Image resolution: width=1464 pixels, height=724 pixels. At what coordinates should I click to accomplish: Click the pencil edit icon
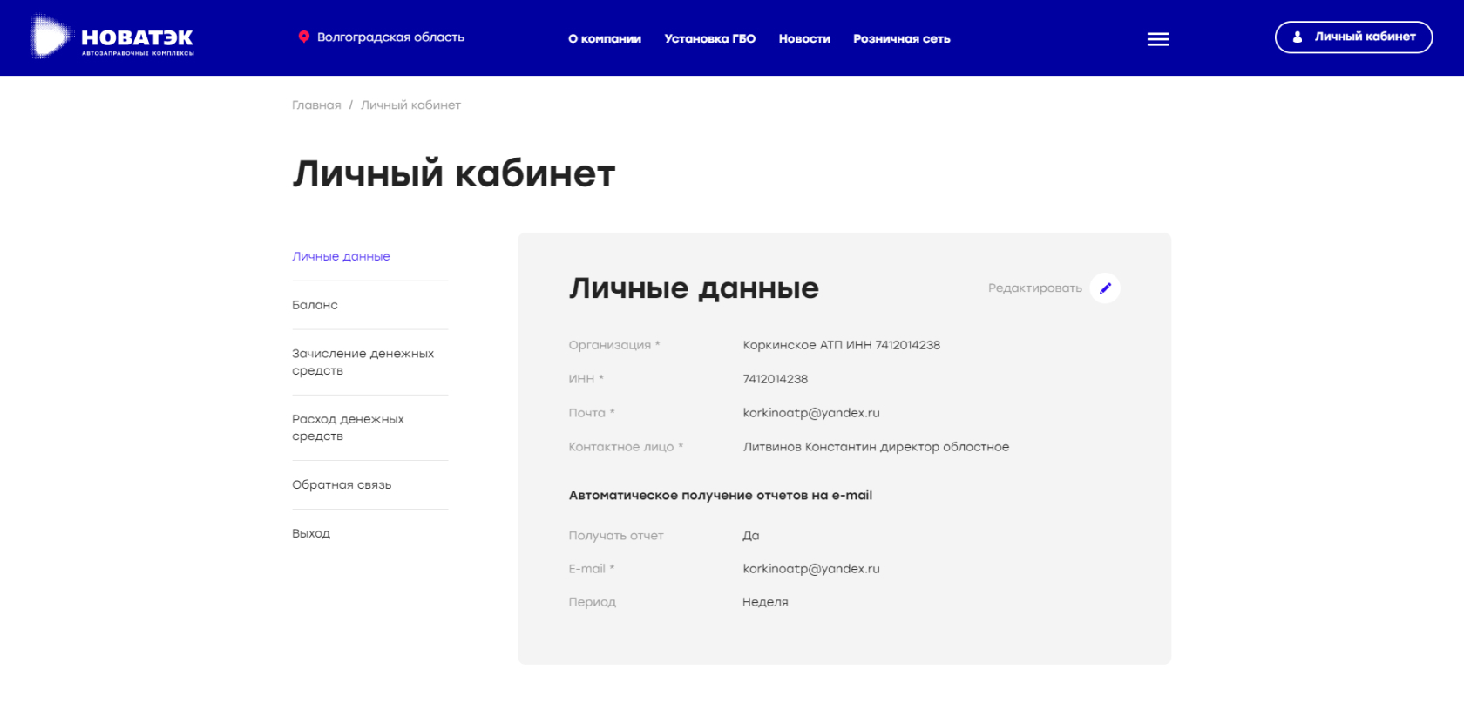pyautogui.click(x=1105, y=288)
